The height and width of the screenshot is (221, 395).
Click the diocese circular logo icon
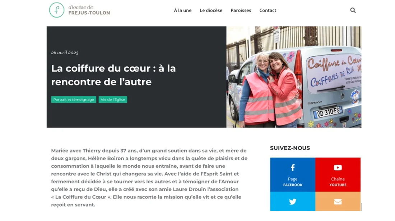coord(57,10)
